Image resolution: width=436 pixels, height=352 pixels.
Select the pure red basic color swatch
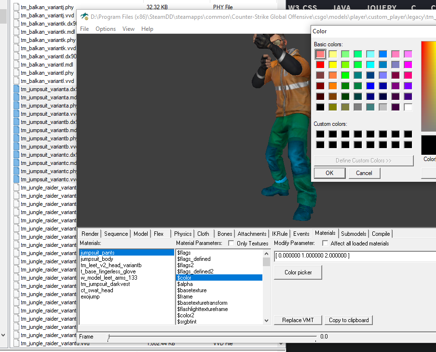coord(320,65)
